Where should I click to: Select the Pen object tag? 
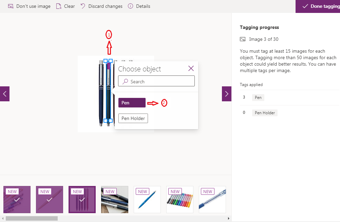(x=132, y=103)
